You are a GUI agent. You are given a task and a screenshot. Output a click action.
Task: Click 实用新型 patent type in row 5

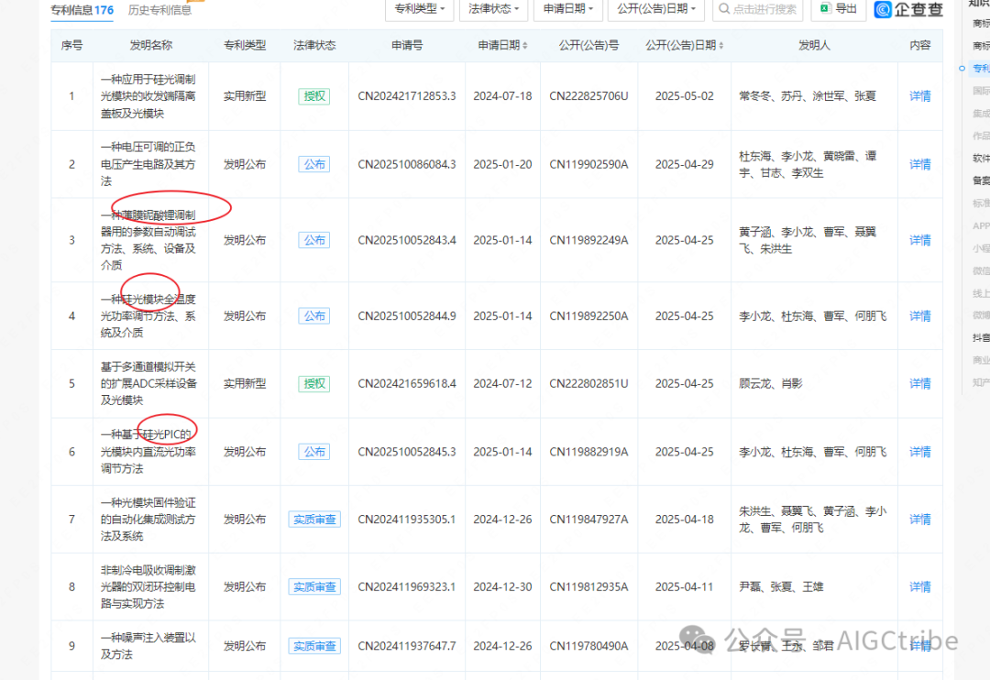coord(245,383)
